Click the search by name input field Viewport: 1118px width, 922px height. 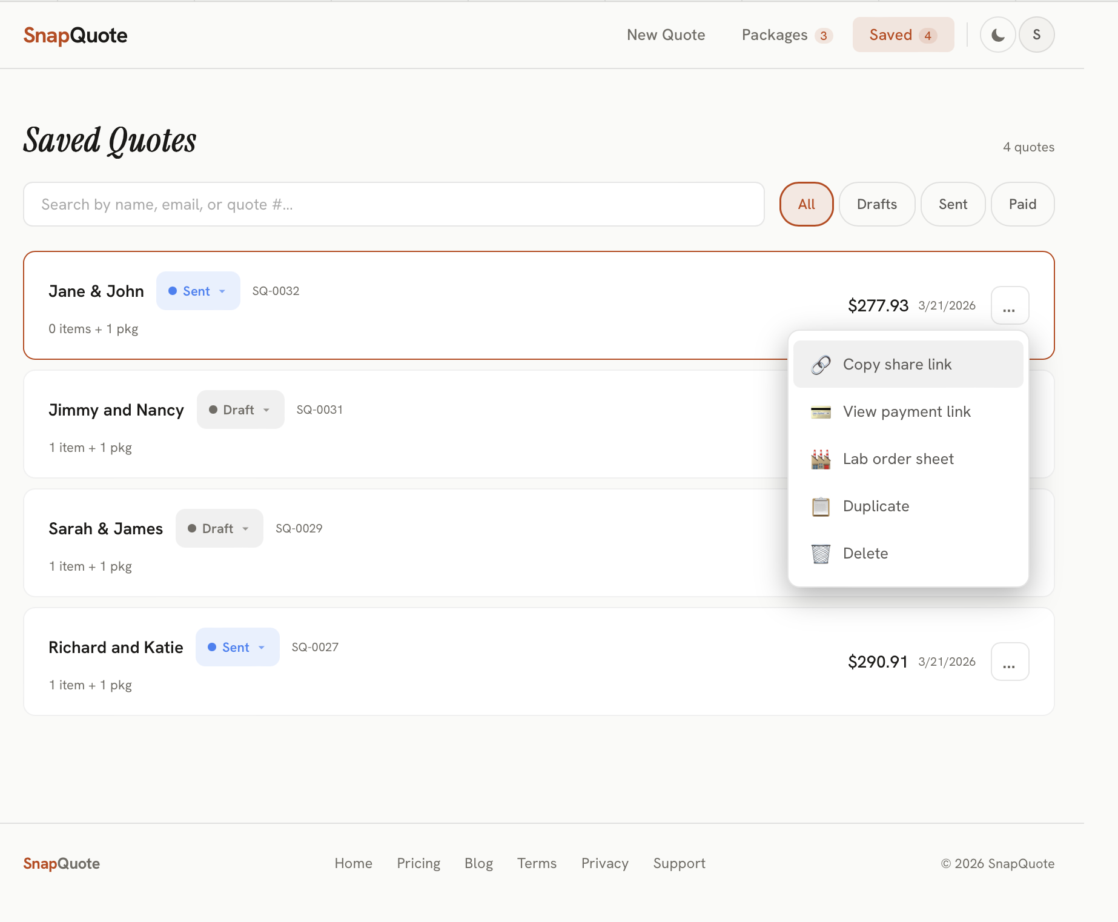coord(394,204)
